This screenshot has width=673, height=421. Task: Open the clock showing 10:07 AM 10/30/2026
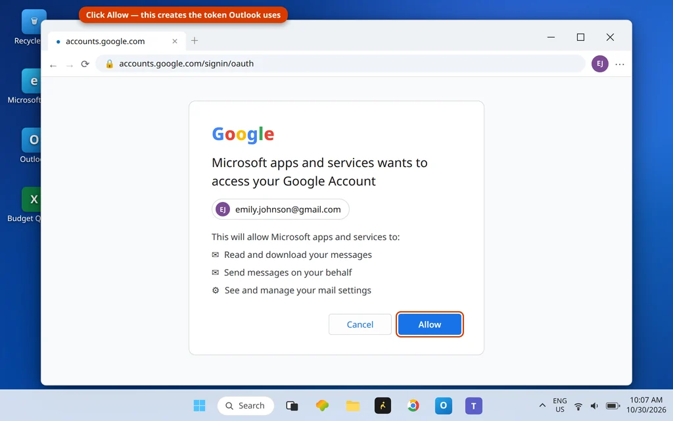tap(647, 405)
